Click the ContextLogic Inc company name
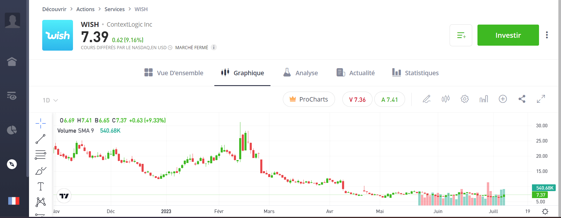Image resolution: width=561 pixels, height=218 pixels. 129,25
